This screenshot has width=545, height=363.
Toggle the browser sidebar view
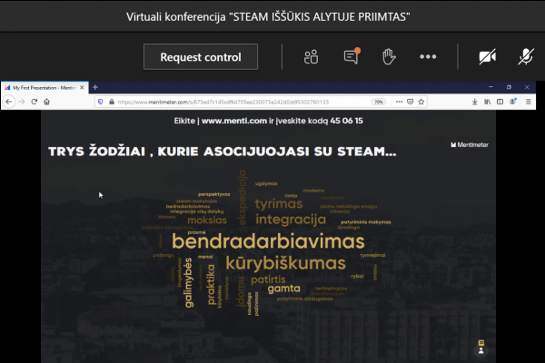pyautogui.click(x=500, y=102)
